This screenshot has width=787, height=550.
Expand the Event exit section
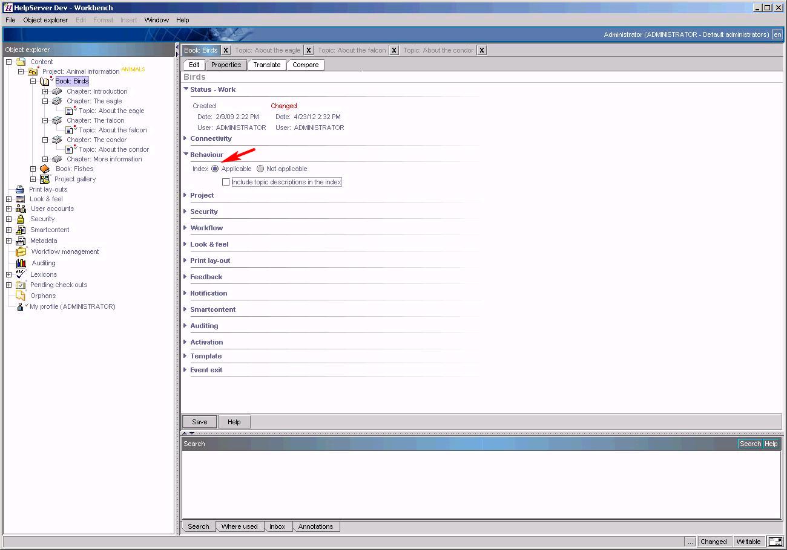point(185,370)
